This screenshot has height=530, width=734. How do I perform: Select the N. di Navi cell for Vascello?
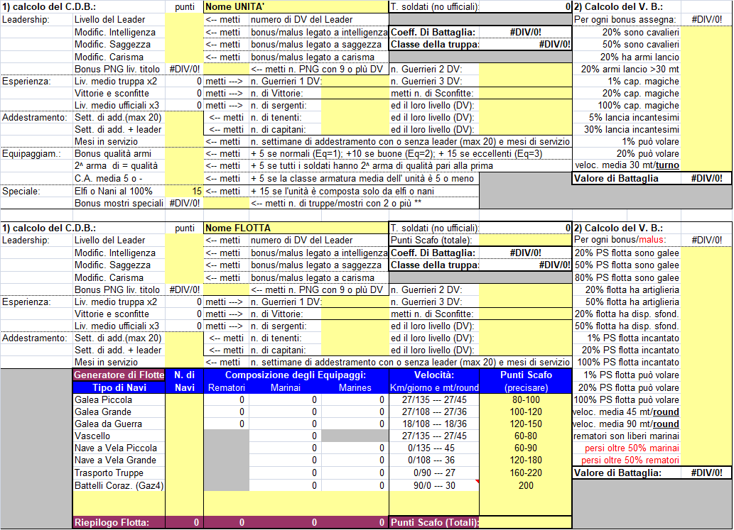185,436
